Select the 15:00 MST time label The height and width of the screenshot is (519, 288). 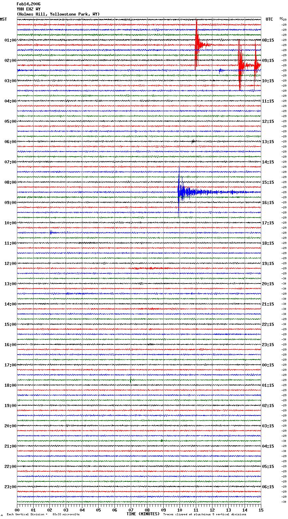click(10, 324)
